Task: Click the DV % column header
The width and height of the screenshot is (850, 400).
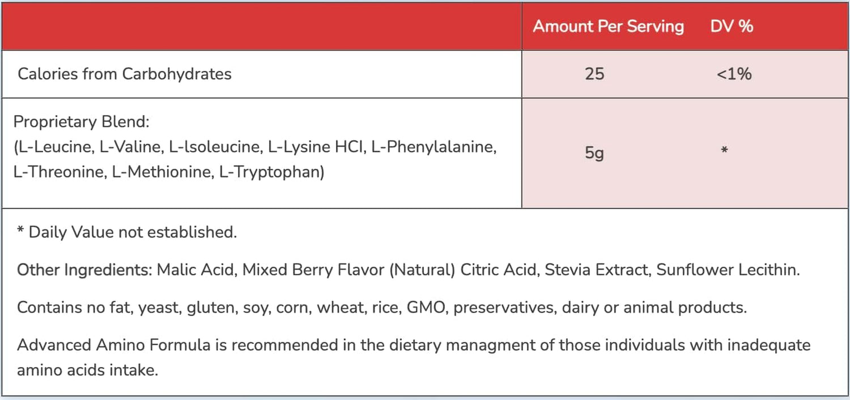Action: click(x=732, y=27)
